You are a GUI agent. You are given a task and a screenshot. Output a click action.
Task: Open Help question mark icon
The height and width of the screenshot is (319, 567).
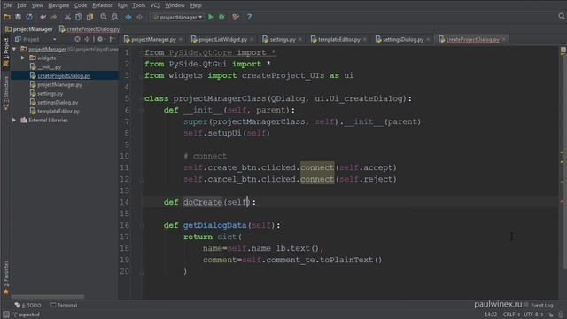pyautogui.click(x=249, y=17)
